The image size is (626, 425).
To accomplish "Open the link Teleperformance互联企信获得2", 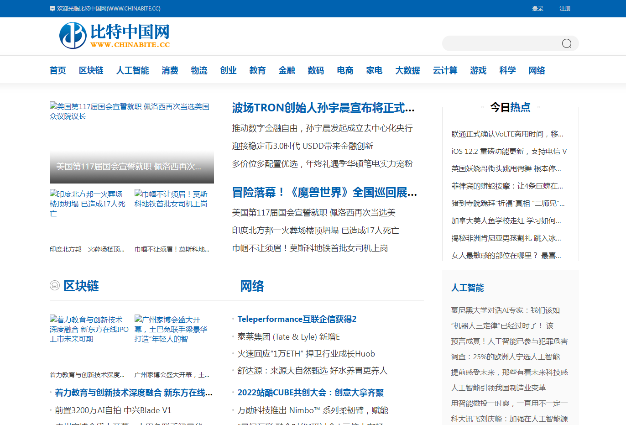I will 297,319.
